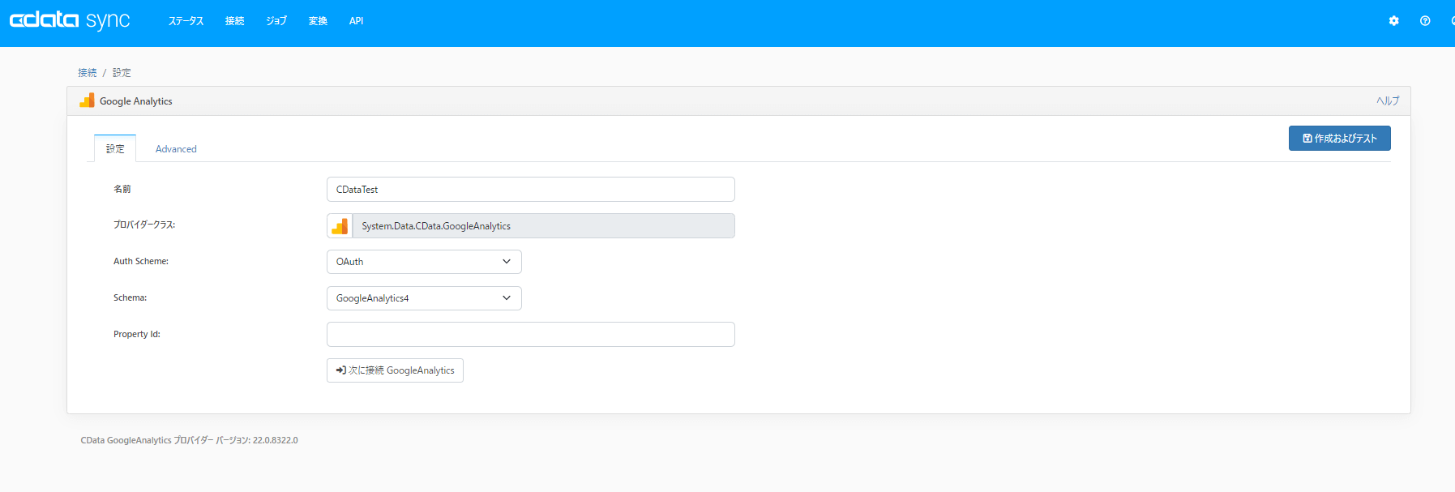This screenshot has width=1455, height=492.
Task: Open the help question-mark icon
Action: tap(1425, 21)
